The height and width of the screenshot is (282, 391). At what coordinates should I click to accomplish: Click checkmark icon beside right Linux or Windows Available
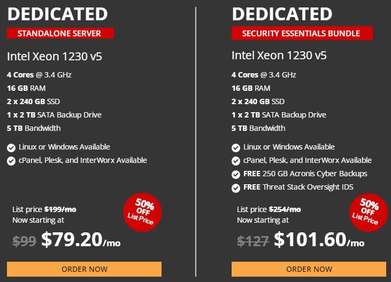click(x=236, y=147)
